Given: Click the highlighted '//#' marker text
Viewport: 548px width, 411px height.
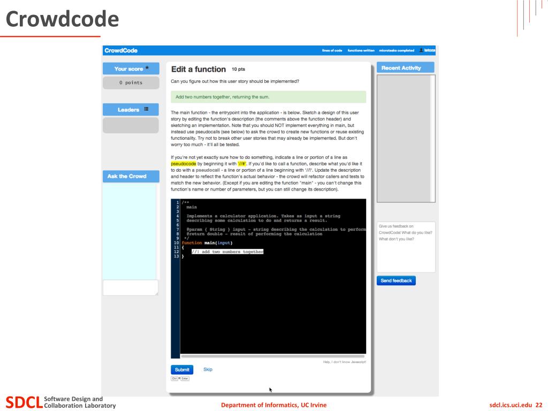Looking at the screenshot, I should coord(242,164).
